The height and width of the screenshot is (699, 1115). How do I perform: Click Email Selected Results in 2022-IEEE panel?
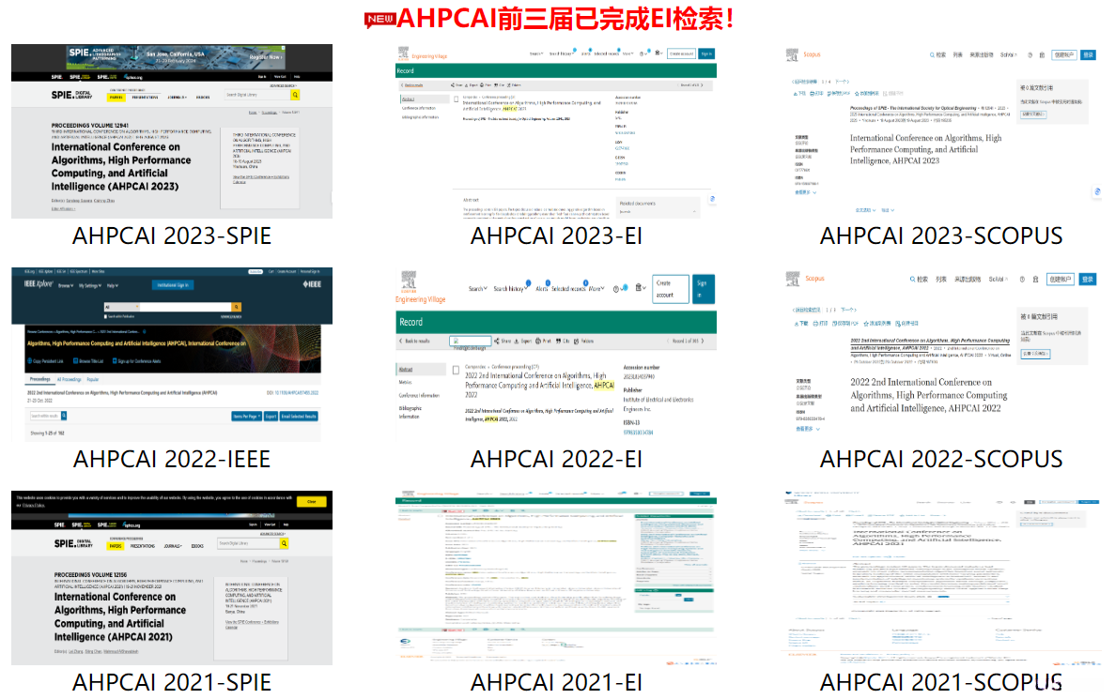point(299,417)
